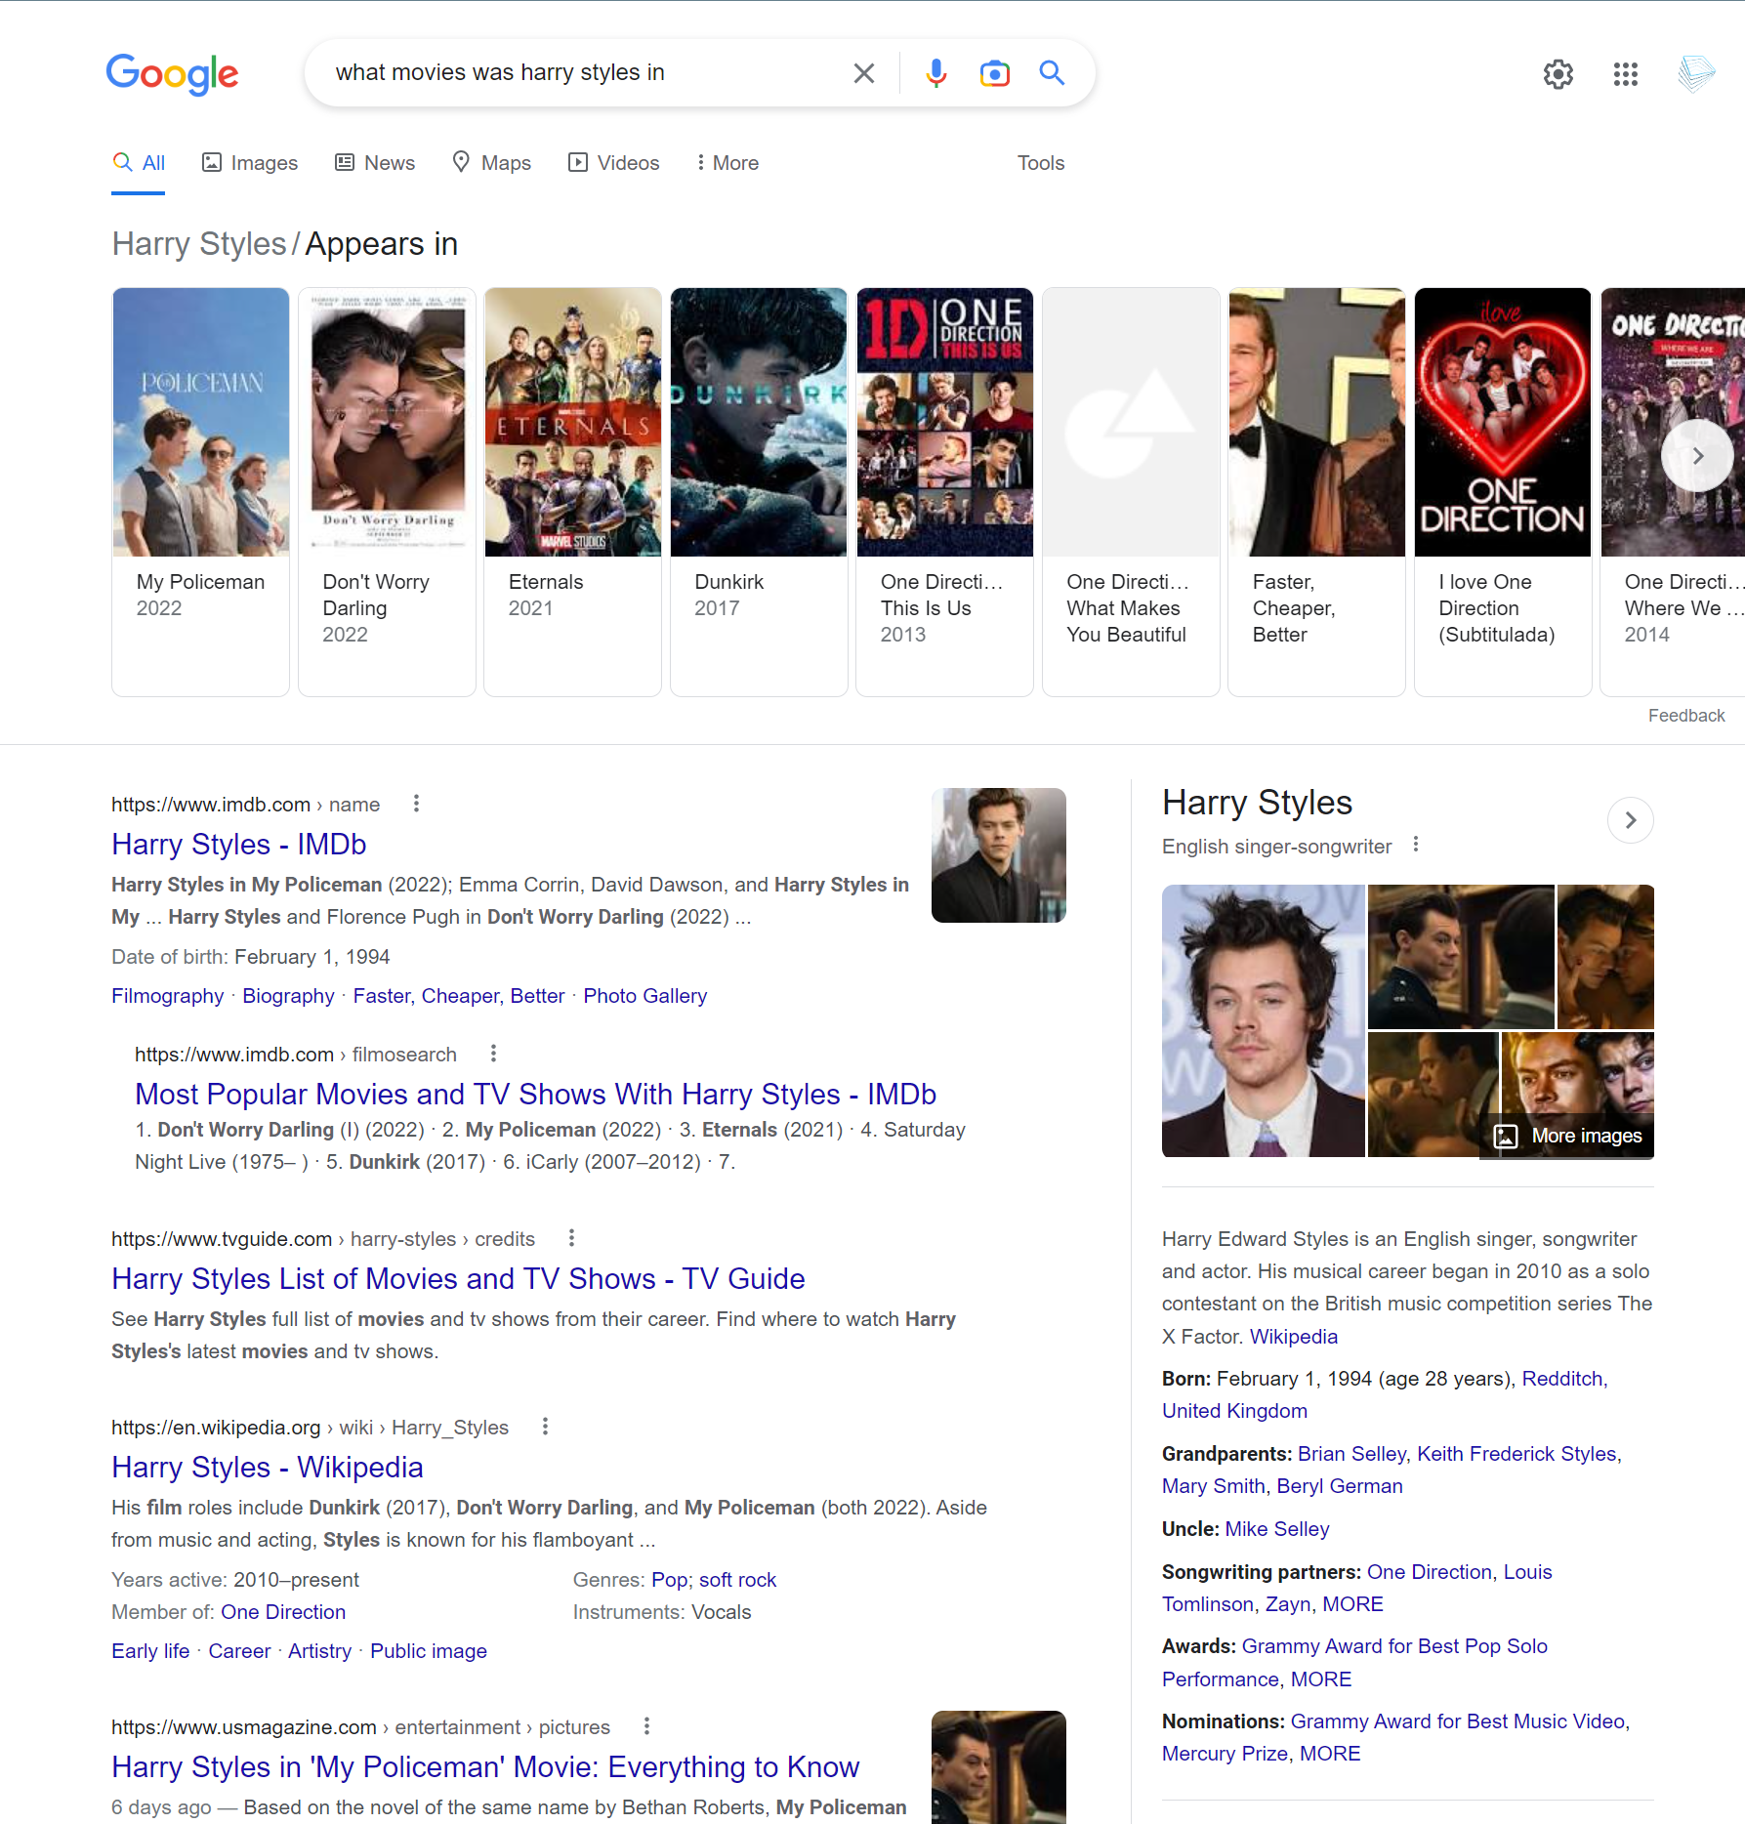Clear the search box text

(x=863, y=73)
